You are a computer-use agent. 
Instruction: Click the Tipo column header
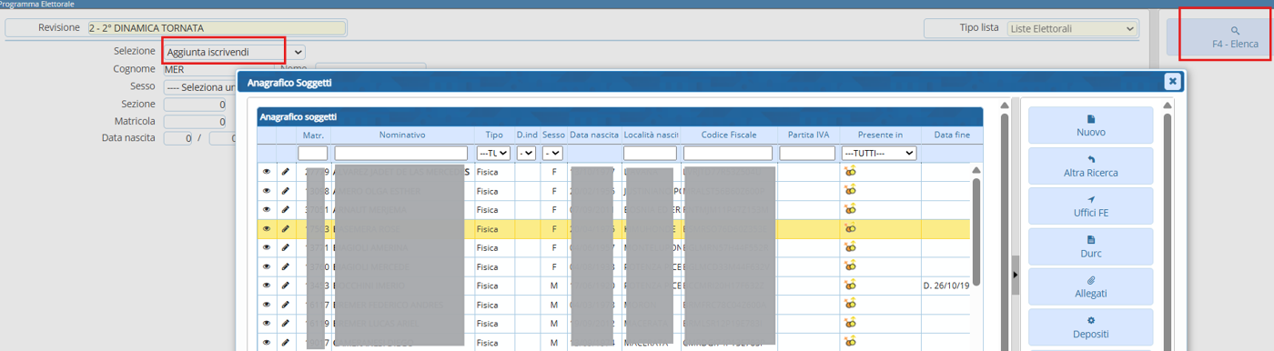tap(494, 135)
